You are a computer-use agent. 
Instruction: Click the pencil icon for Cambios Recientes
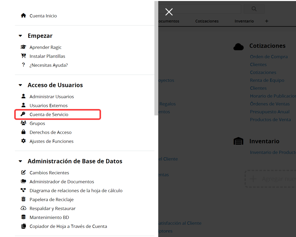[23, 173]
